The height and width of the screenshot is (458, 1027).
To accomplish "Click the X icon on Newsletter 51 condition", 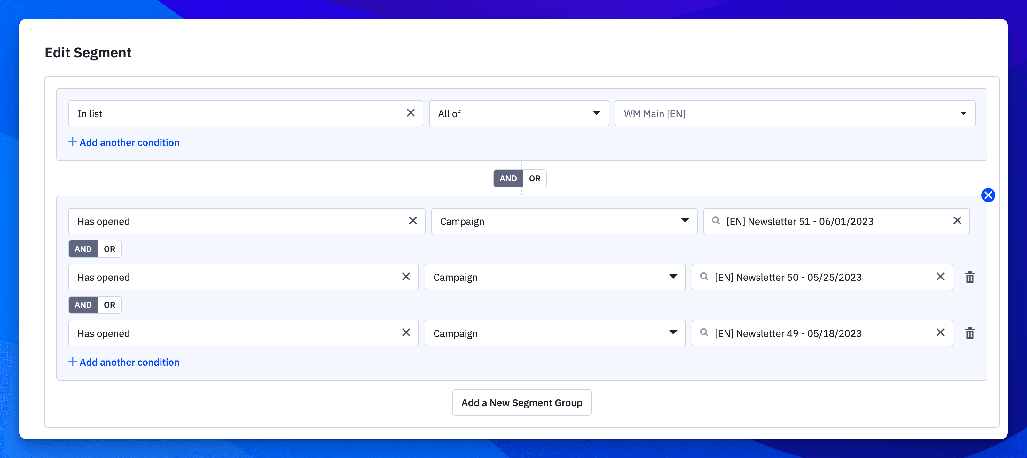I will point(957,220).
